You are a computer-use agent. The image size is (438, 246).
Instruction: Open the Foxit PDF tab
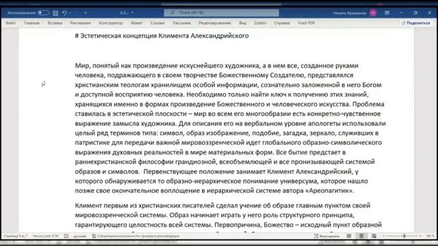(306, 23)
